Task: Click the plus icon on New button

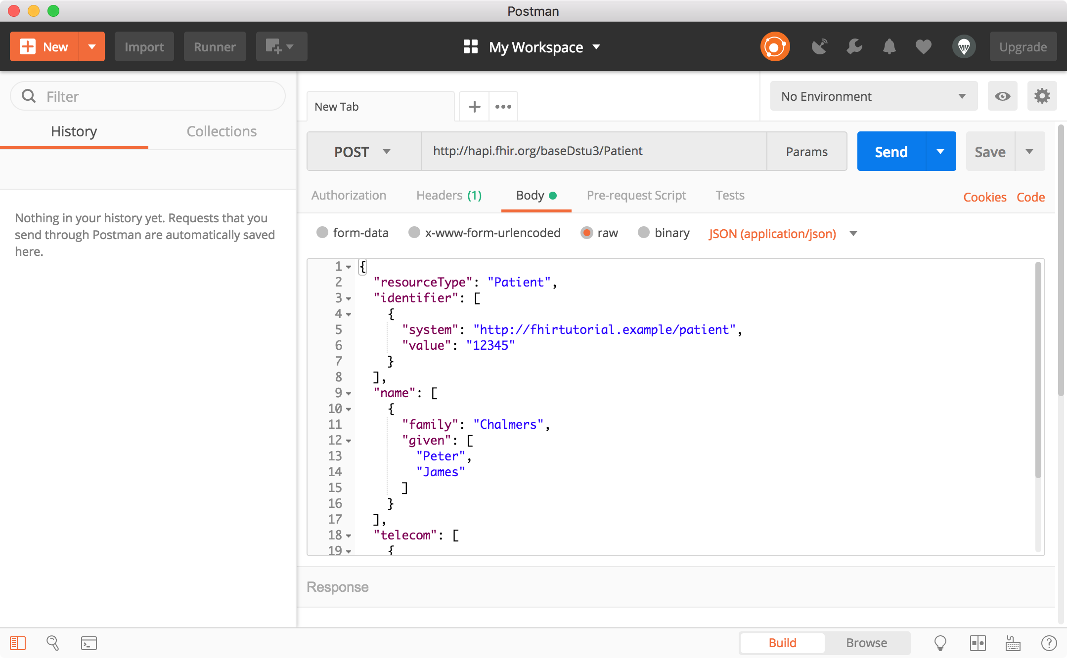Action: (28, 47)
